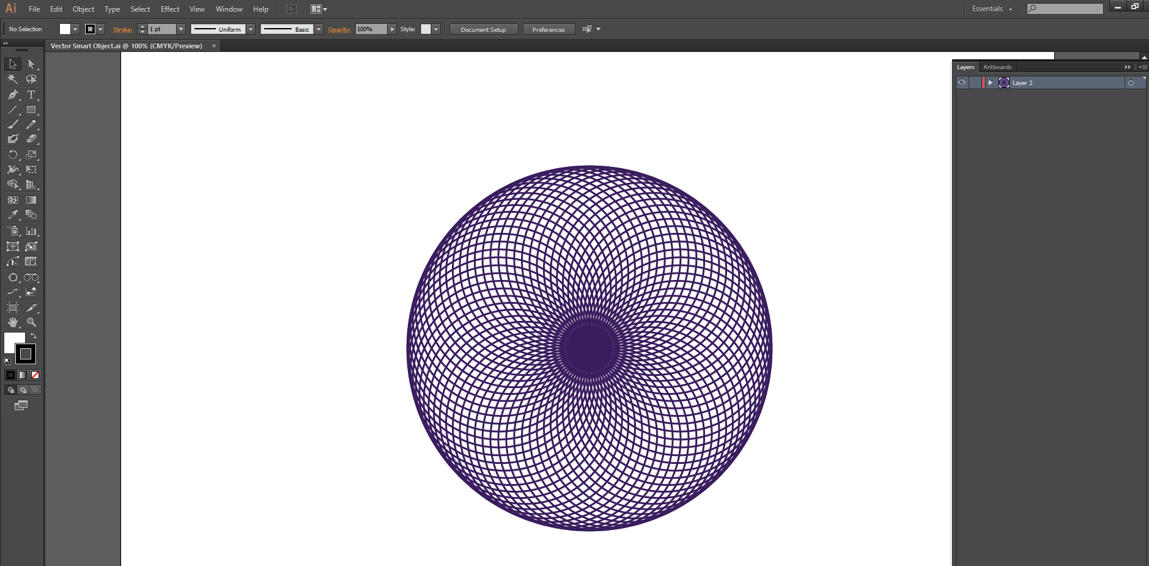This screenshot has height=566, width=1149.
Task: Select the Zoom tool
Action: point(31,322)
